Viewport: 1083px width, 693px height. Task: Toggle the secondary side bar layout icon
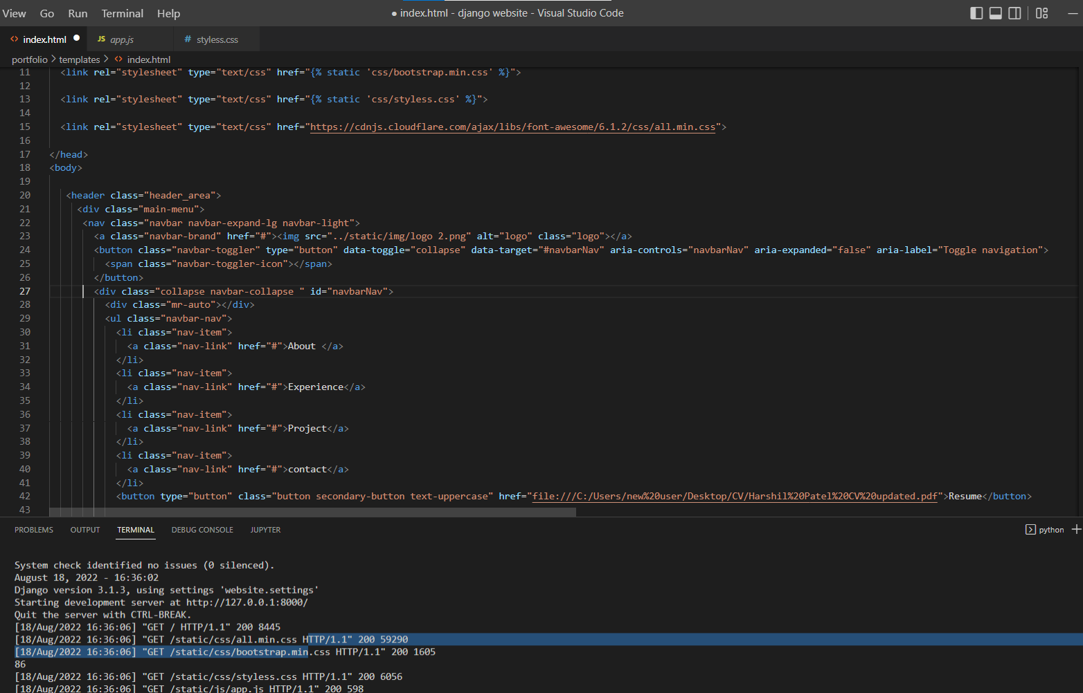pyautogui.click(x=1014, y=13)
